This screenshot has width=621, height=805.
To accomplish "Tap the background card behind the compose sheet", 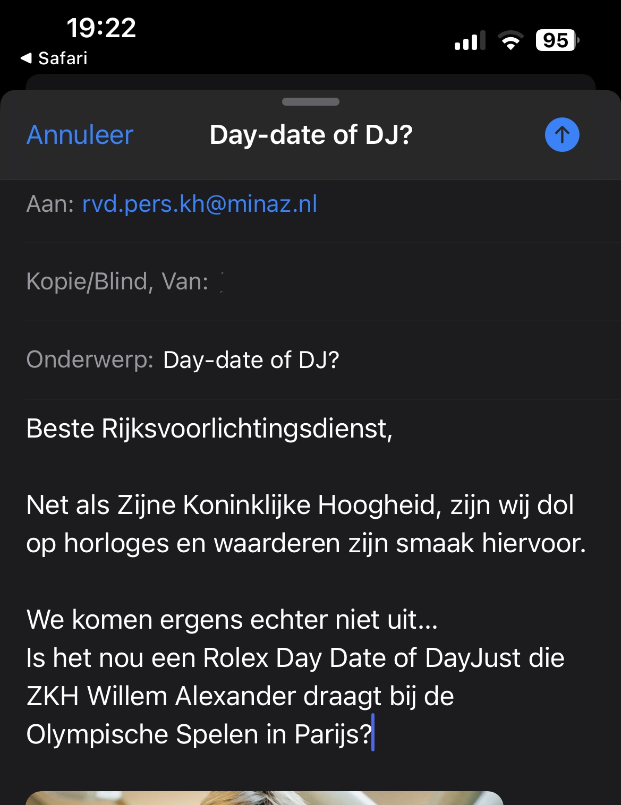I will pos(311,81).
